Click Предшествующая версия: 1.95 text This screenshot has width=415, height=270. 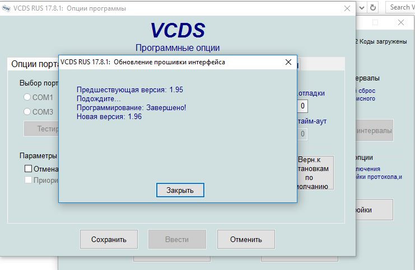tap(130, 90)
